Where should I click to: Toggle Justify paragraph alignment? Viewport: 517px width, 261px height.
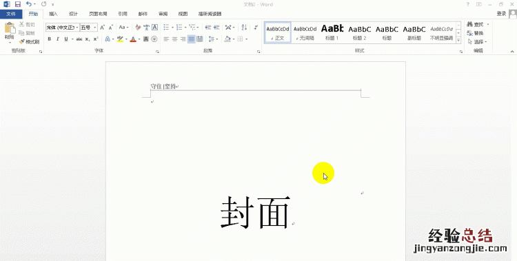point(191,39)
